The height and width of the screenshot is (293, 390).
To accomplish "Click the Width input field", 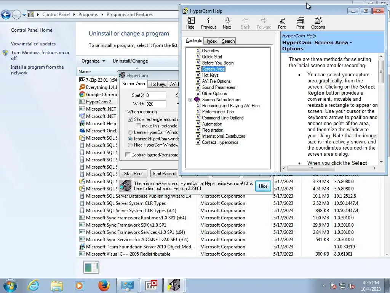I will 156,104.
